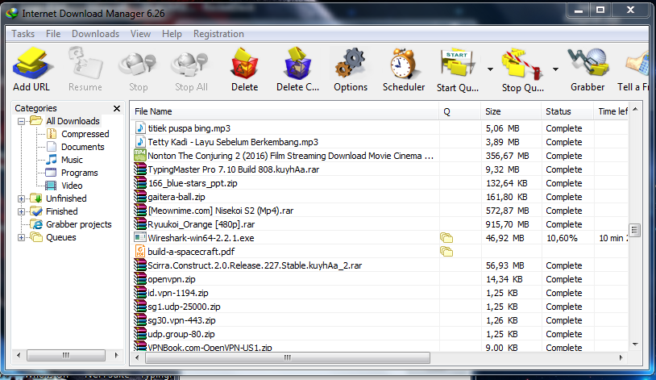The image size is (656, 380).
Task: Select the Music category
Action: point(72,160)
